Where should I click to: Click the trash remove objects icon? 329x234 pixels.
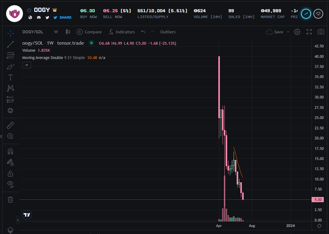click(x=10, y=199)
